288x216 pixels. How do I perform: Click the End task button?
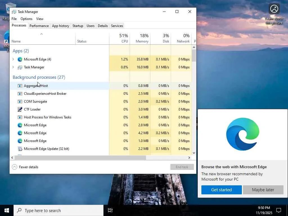182,167
